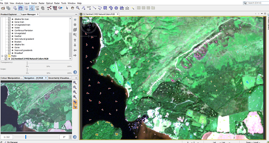Select the pin placing tool
Screen dimensions: 269x143
click(83, 8)
